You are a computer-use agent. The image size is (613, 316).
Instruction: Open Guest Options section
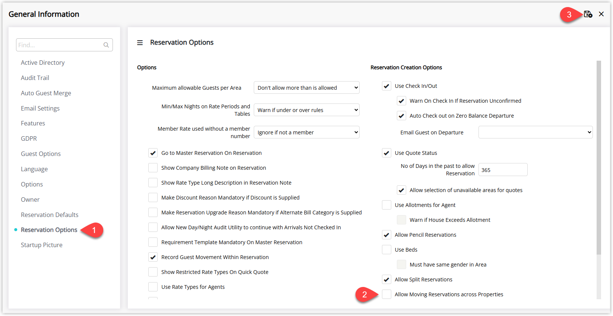(41, 154)
